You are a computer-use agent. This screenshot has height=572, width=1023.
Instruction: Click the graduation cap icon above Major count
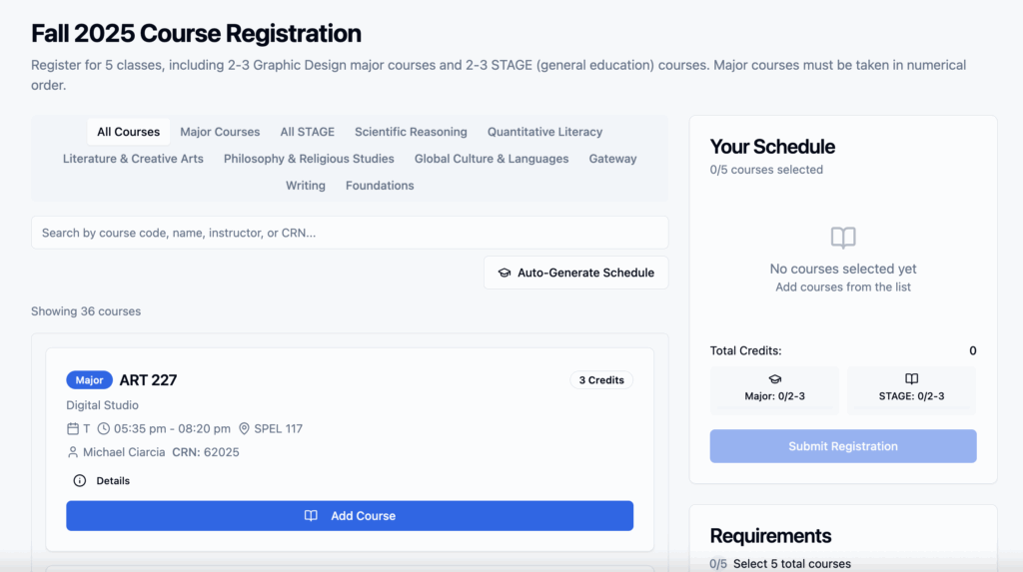774,379
